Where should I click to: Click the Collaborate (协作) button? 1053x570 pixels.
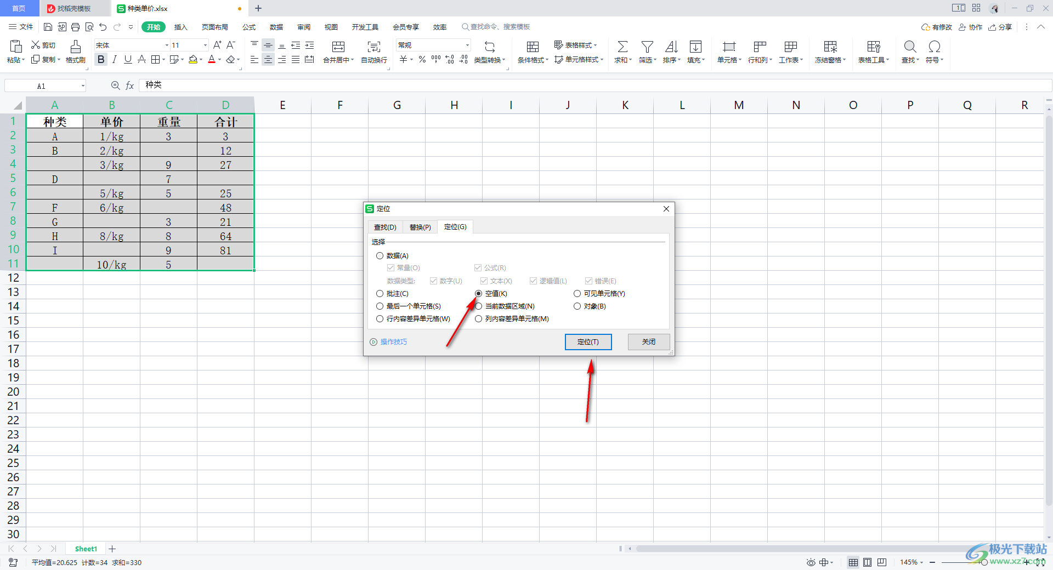coord(970,27)
